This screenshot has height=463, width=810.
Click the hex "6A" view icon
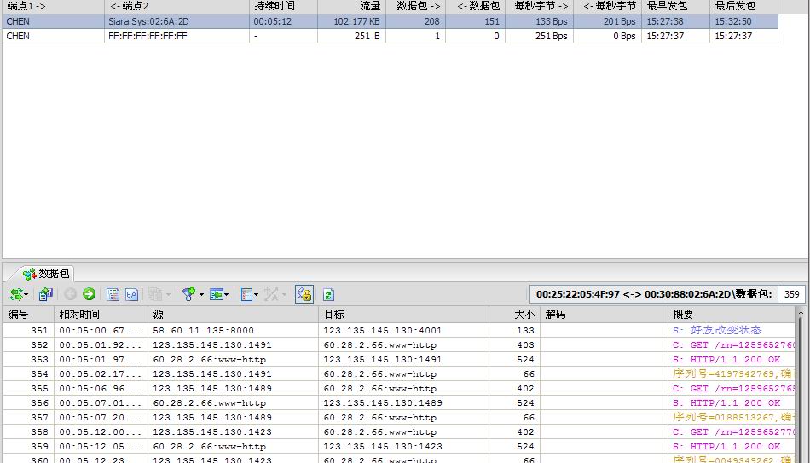point(132,294)
